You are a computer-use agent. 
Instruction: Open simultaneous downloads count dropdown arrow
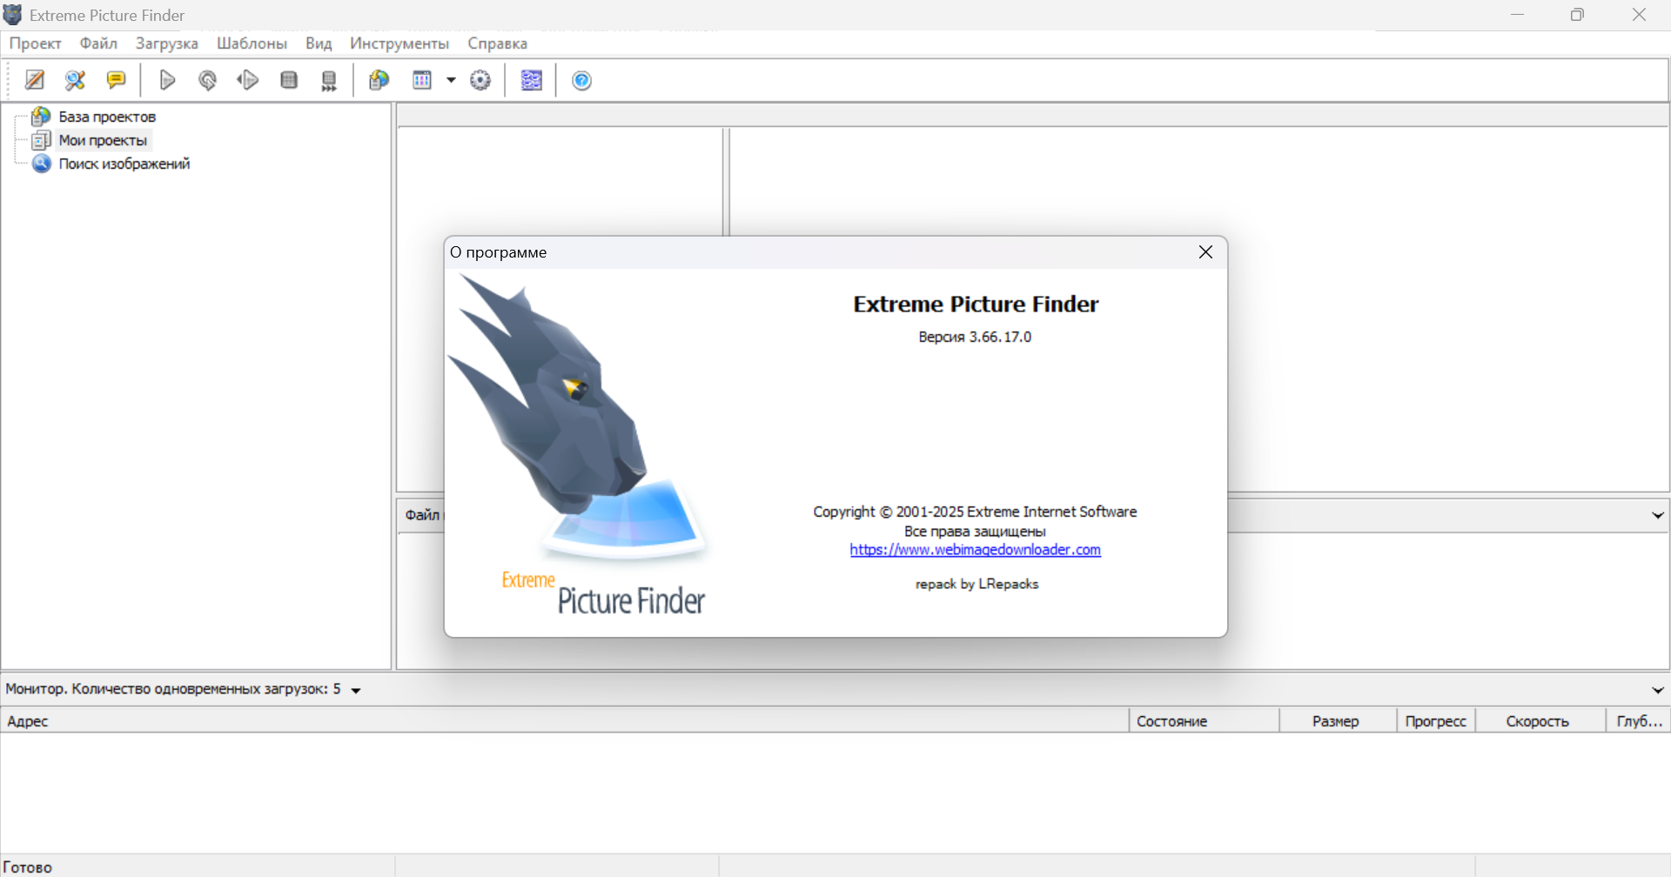tap(356, 691)
